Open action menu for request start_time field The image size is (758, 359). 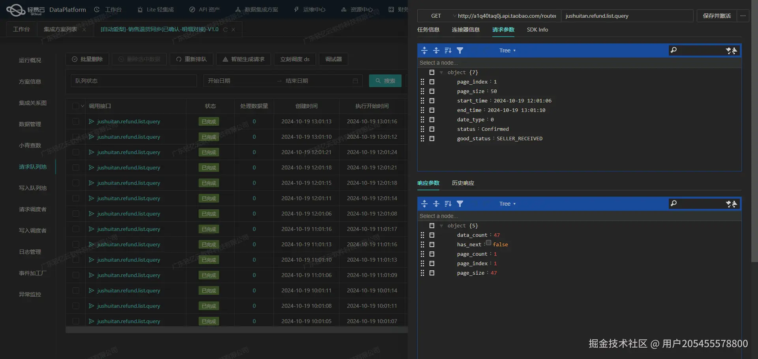point(432,101)
